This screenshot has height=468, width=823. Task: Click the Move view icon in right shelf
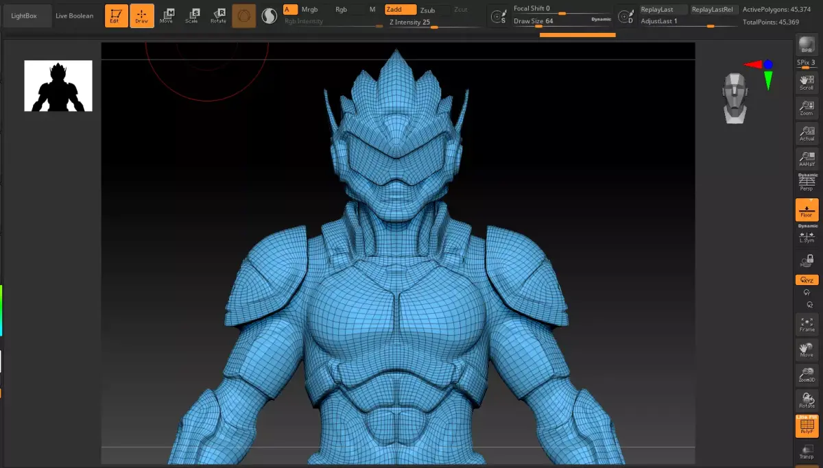click(x=807, y=349)
